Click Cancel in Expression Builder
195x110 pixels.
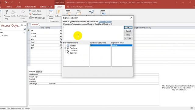pyautogui.click(x=128, y=31)
